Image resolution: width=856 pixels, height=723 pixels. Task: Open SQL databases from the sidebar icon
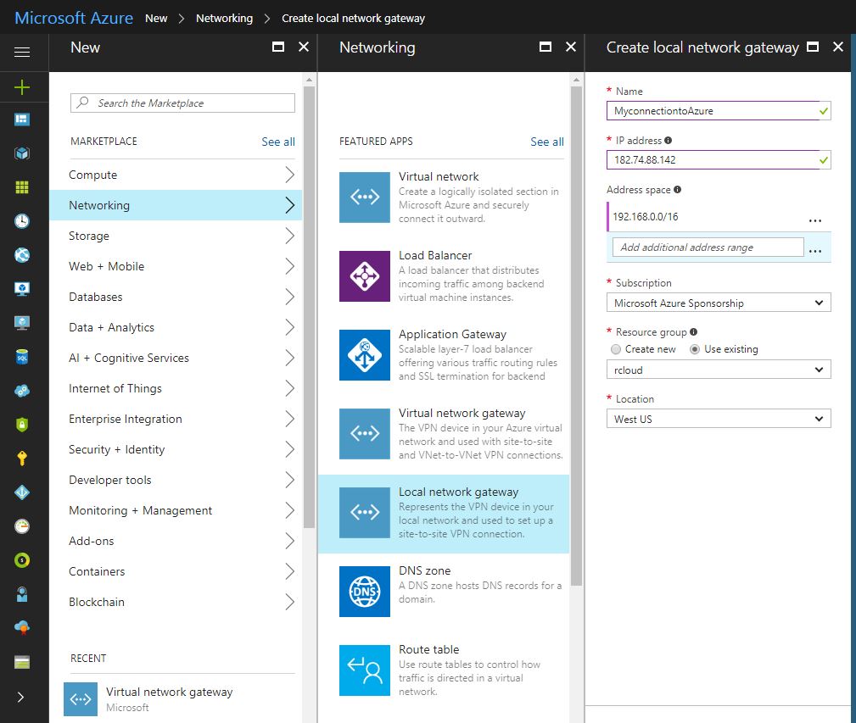coord(22,357)
